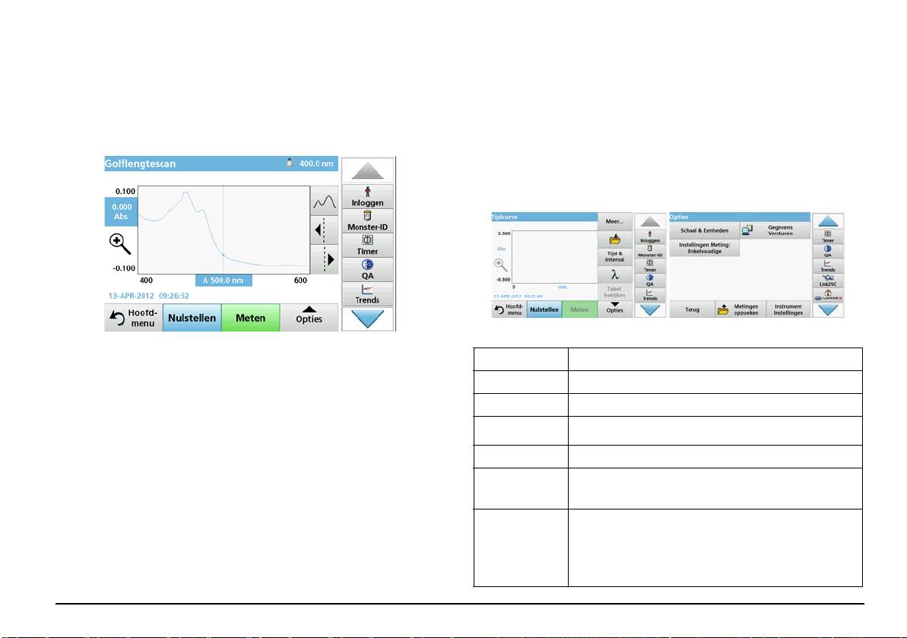This screenshot has width=907, height=638.
Task: Expand Opties on the Golflengtescan screen
Action: [309, 318]
